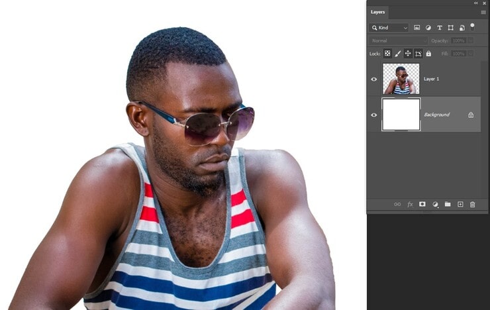Screen dimensions: 490x310
Task: Open the Fill slider arrow
Action: 471,54
